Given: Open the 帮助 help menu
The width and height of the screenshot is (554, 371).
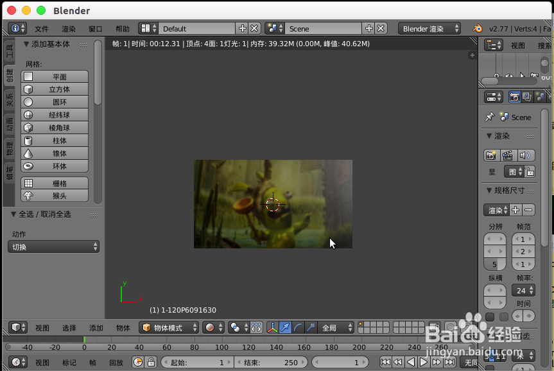Looking at the screenshot, I should 123,29.
